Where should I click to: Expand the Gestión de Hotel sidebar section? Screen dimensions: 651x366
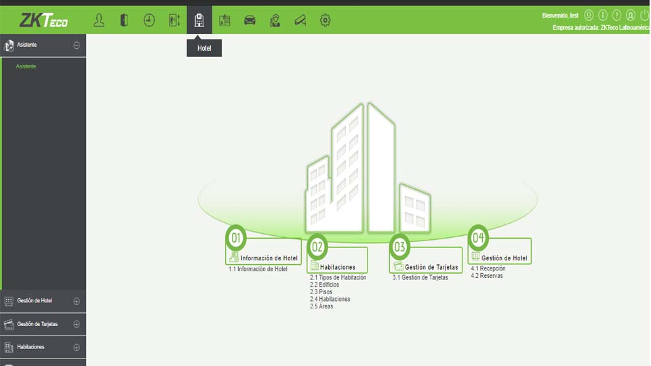[77, 301]
